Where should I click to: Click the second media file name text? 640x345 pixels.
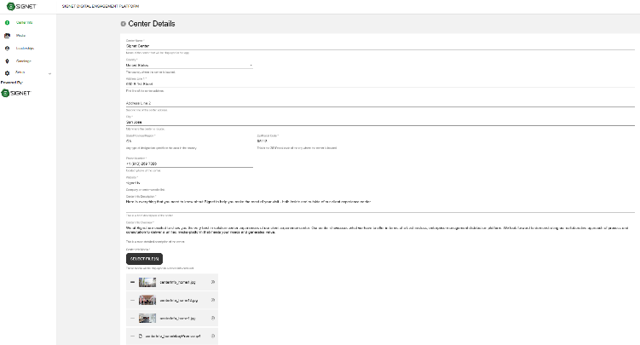(x=179, y=300)
